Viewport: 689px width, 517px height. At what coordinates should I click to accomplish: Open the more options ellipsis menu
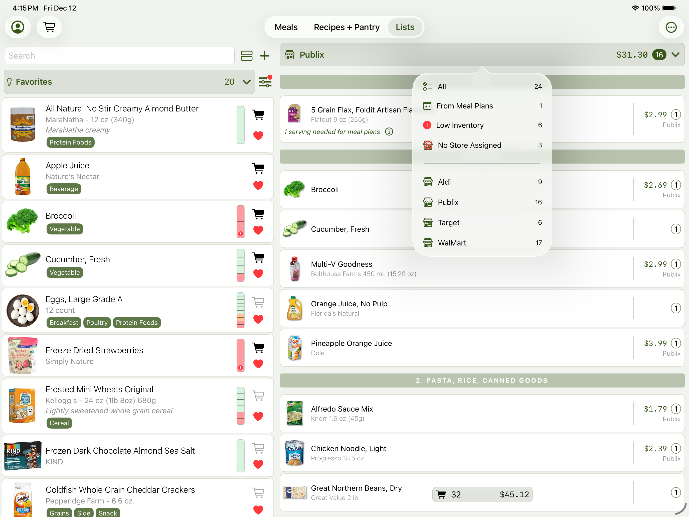671,27
